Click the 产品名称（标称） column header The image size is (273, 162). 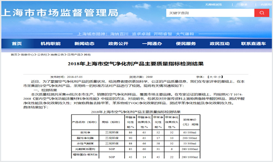[84, 122]
